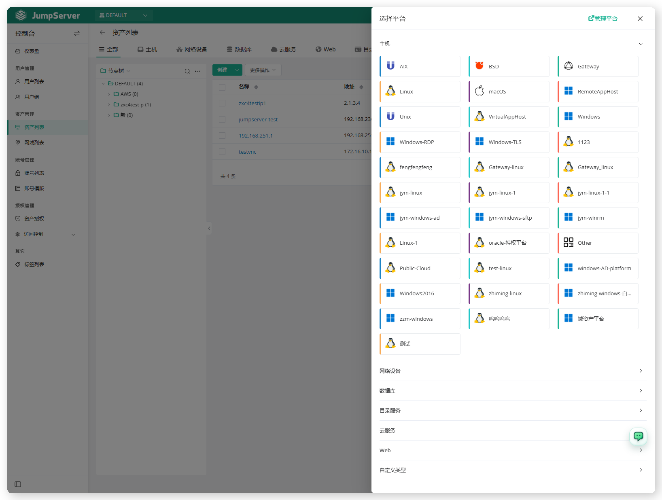Select the Unix platform icon

click(x=390, y=117)
